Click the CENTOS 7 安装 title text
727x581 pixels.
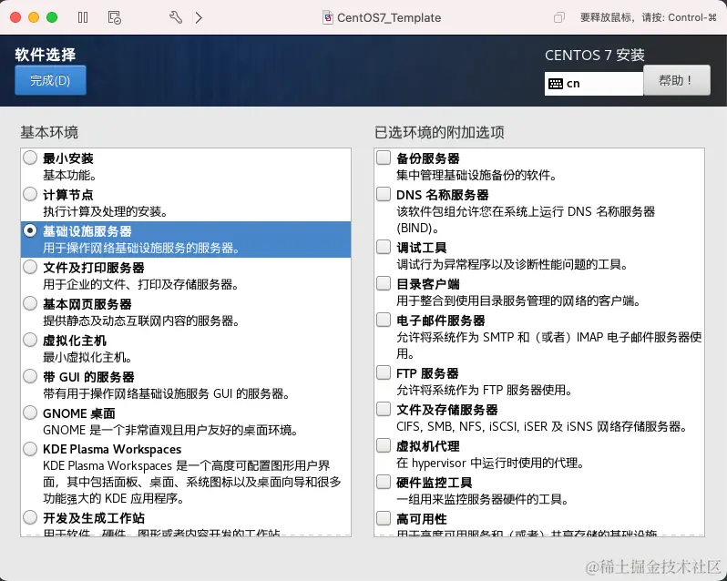[x=595, y=56]
